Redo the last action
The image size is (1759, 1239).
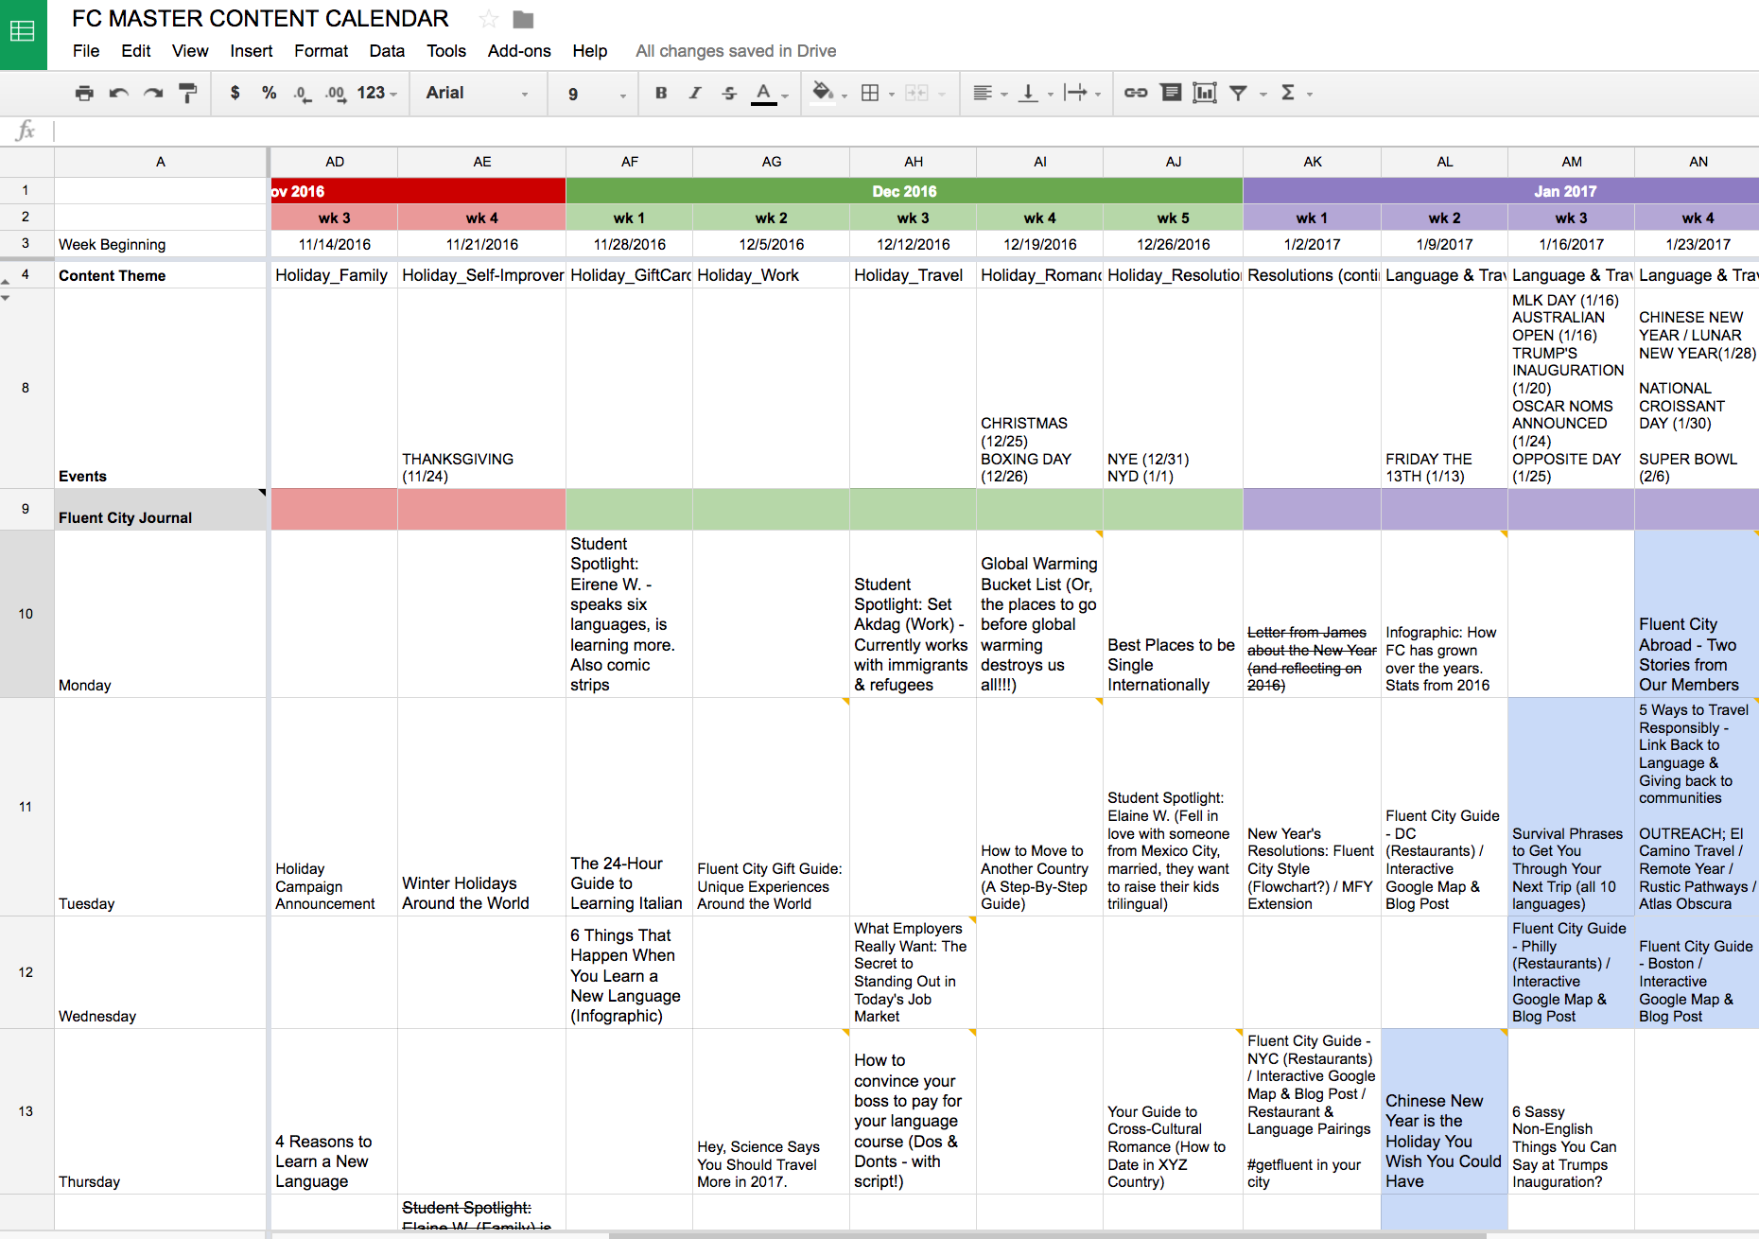coord(153,93)
